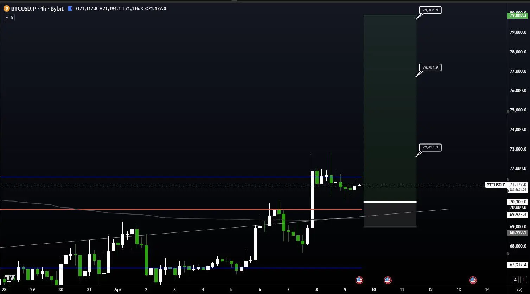Click the 31 date label on time axis
This screenshot has width=530, height=294.
(89, 290)
